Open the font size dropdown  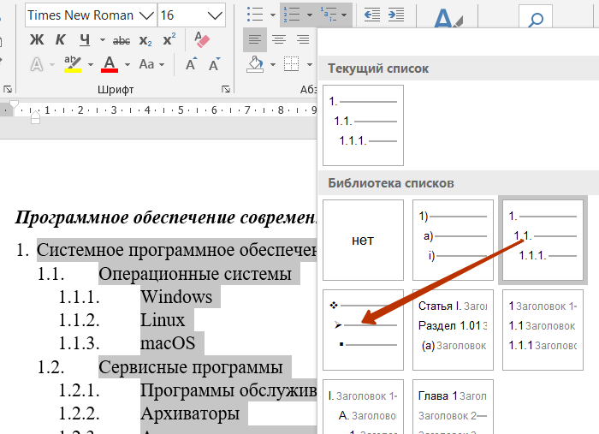[215, 15]
